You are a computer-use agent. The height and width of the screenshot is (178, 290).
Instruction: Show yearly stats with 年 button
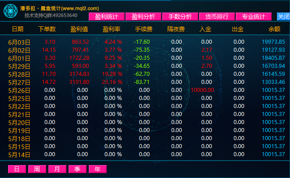[97, 169]
